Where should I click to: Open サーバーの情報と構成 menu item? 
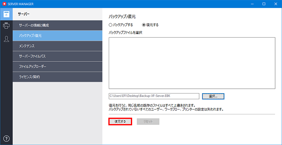coord(58,25)
